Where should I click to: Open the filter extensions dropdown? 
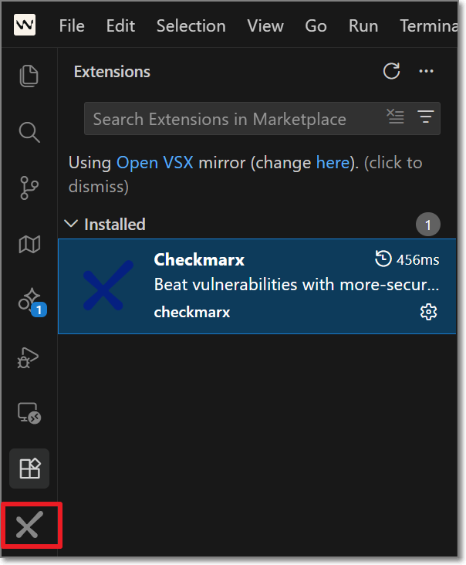pos(425,118)
